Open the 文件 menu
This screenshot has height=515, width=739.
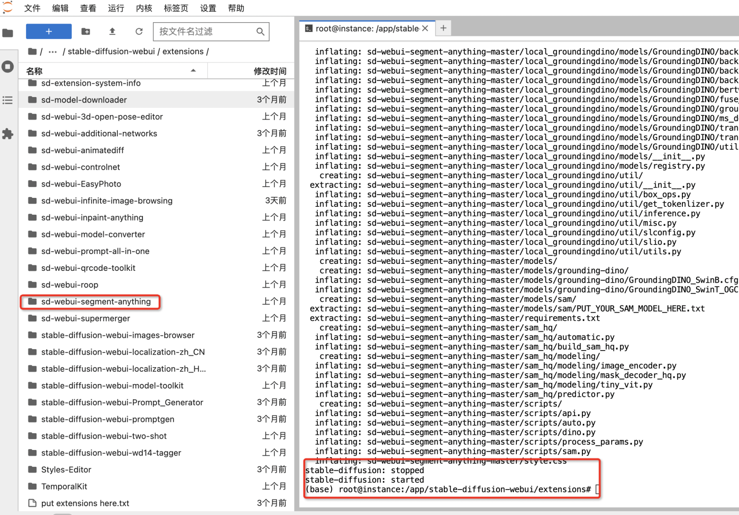pos(33,8)
